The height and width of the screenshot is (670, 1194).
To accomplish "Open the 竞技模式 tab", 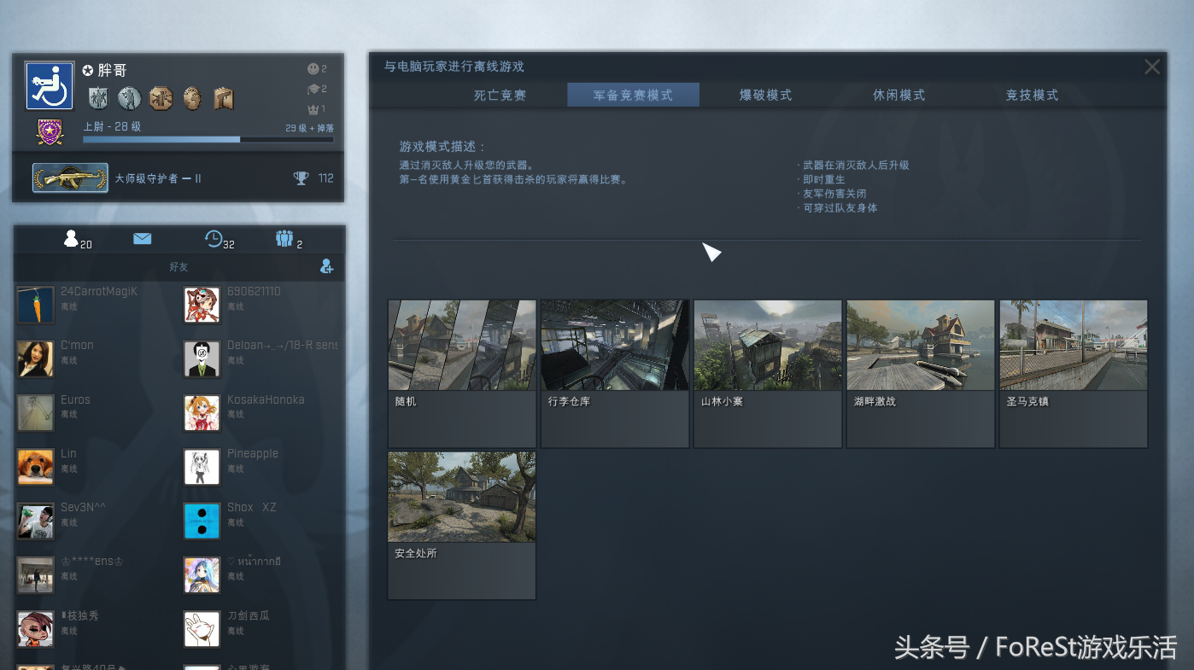I will [1031, 96].
